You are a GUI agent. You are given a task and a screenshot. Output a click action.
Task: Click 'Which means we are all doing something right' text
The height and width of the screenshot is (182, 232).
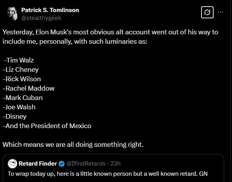coord(73,145)
